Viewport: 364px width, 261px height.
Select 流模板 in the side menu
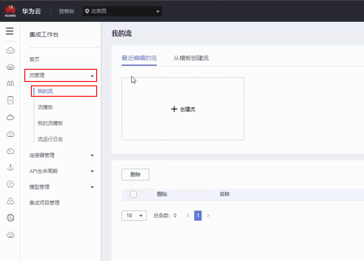pyautogui.click(x=45, y=107)
